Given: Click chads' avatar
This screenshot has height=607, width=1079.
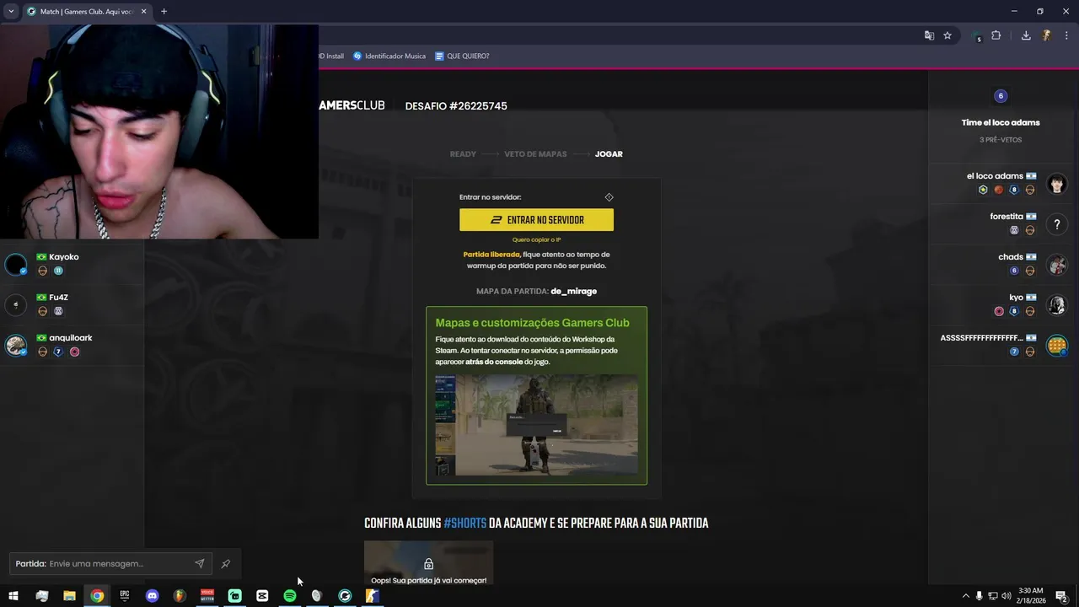Looking at the screenshot, I should (1057, 265).
